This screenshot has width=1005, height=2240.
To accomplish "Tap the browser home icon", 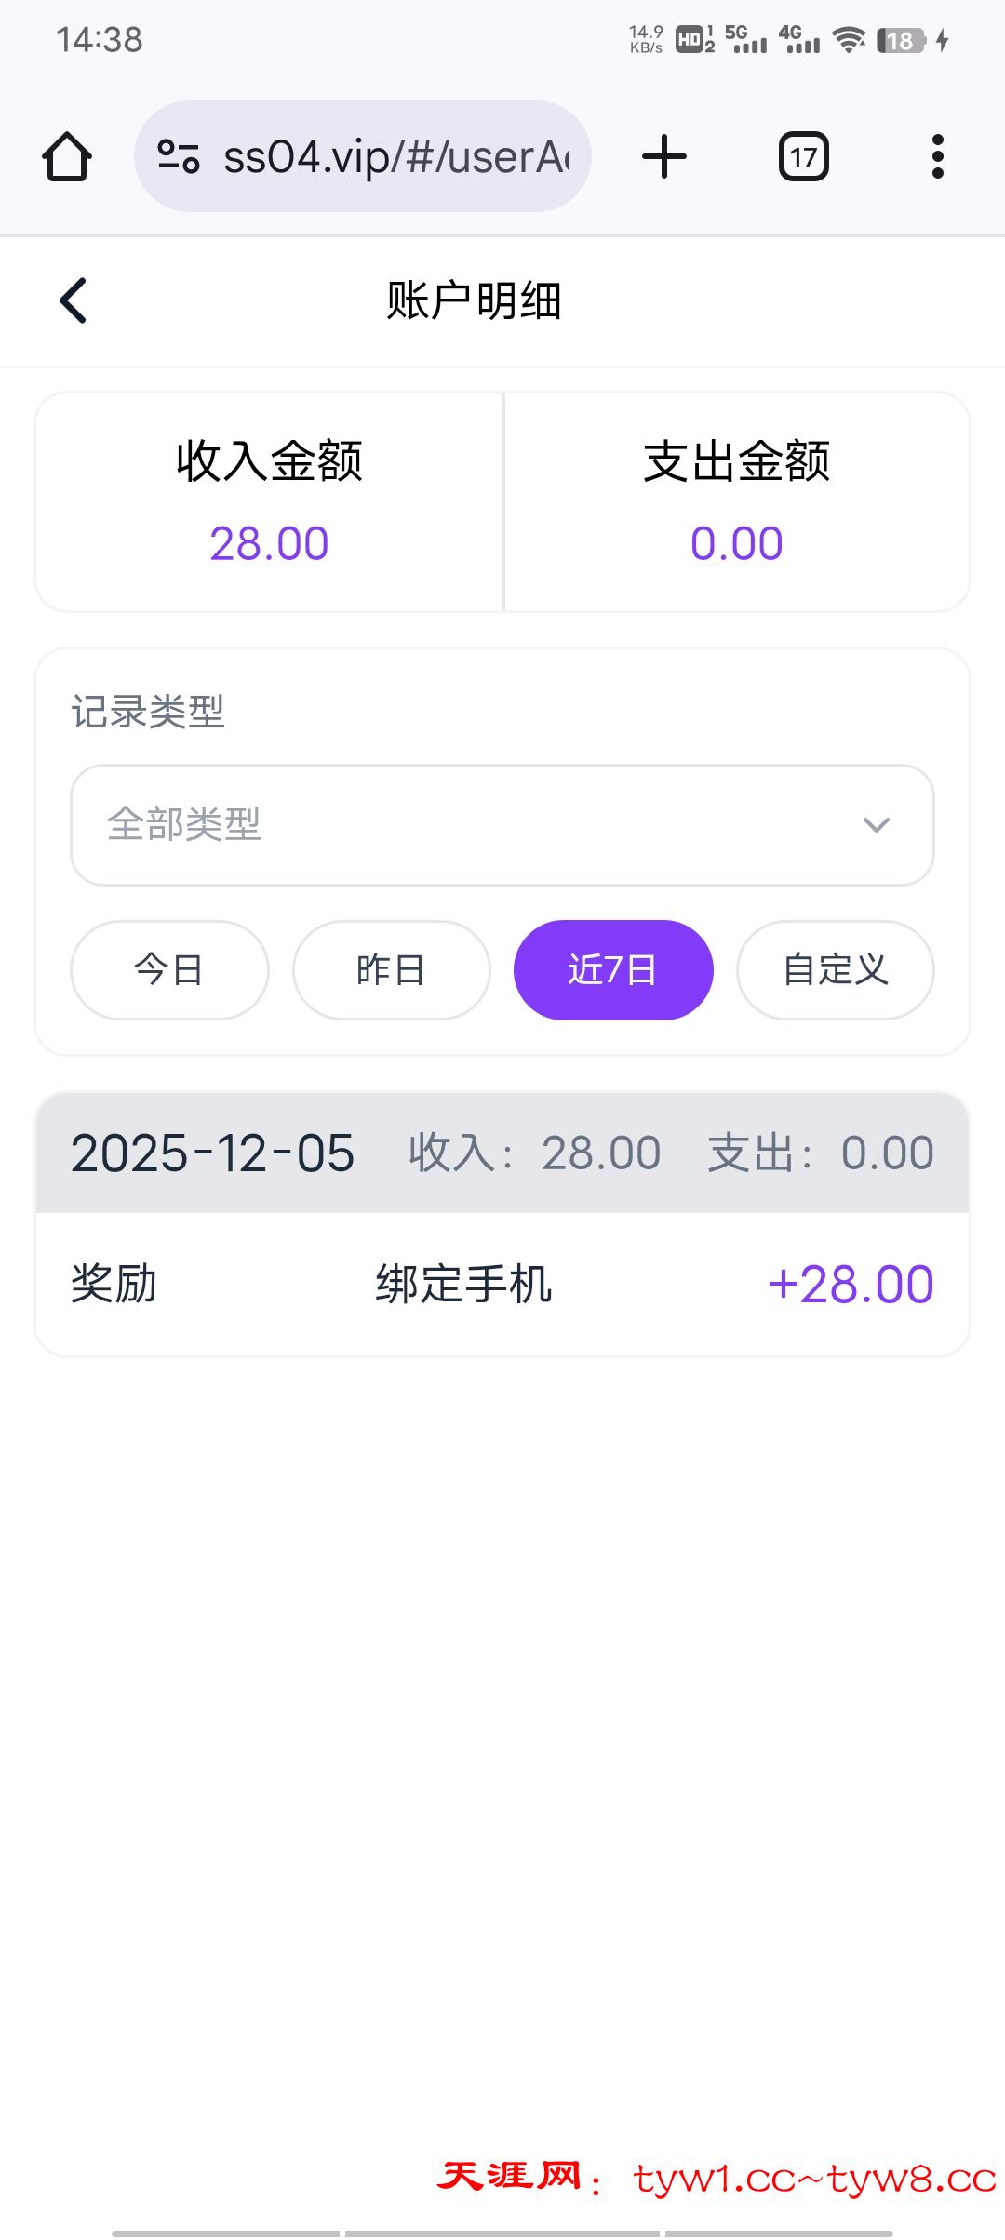I will tap(67, 156).
